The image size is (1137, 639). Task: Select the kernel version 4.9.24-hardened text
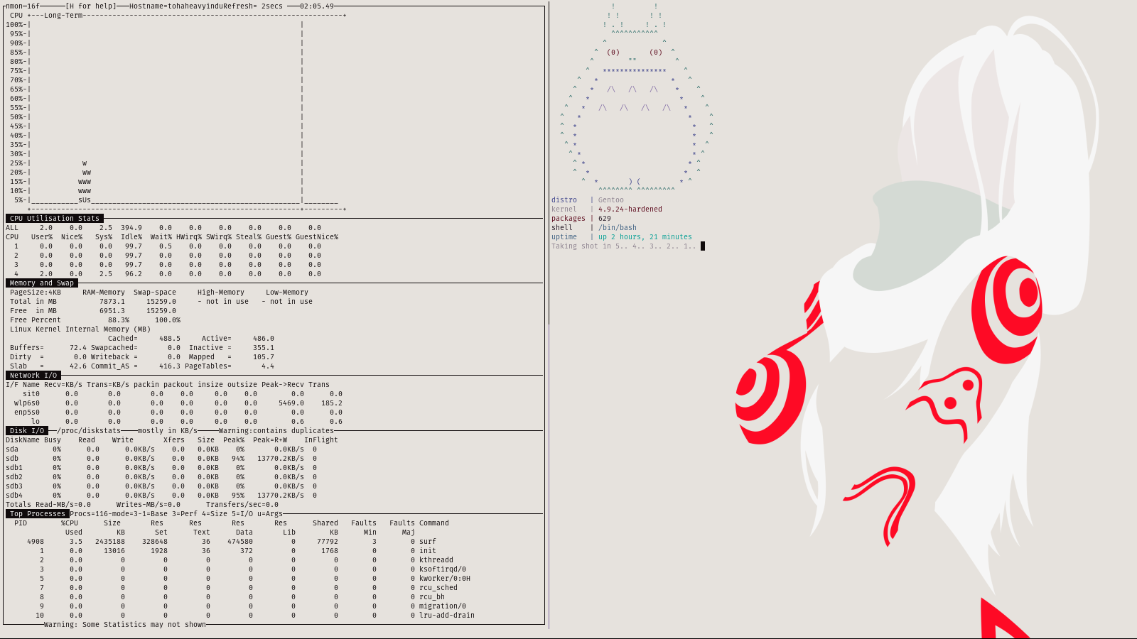pos(630,209)
